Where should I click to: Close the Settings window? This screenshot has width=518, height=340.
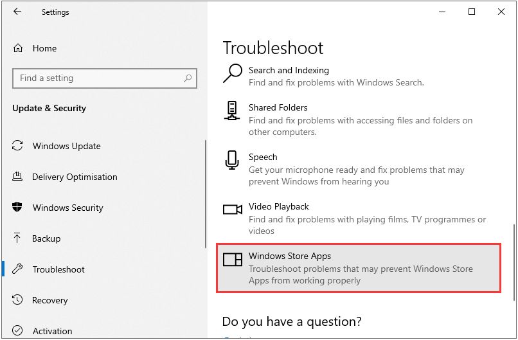tap(501, 12)
